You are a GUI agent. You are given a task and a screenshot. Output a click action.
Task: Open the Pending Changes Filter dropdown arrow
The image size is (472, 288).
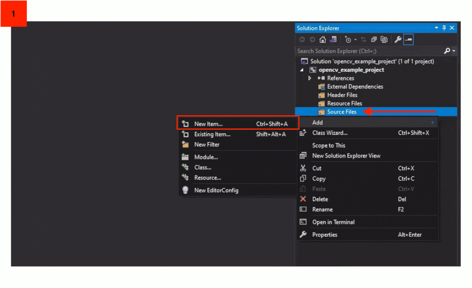[x=355, y=39]
